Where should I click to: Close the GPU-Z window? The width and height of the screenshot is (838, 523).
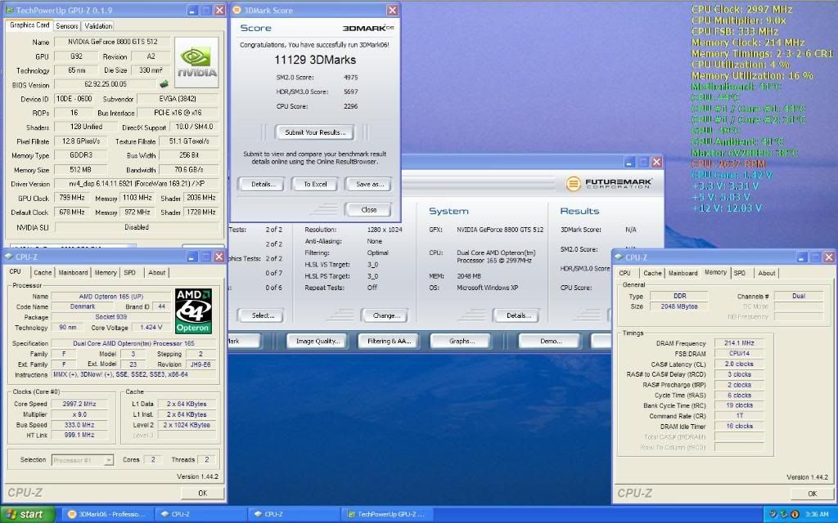point(219,10)
